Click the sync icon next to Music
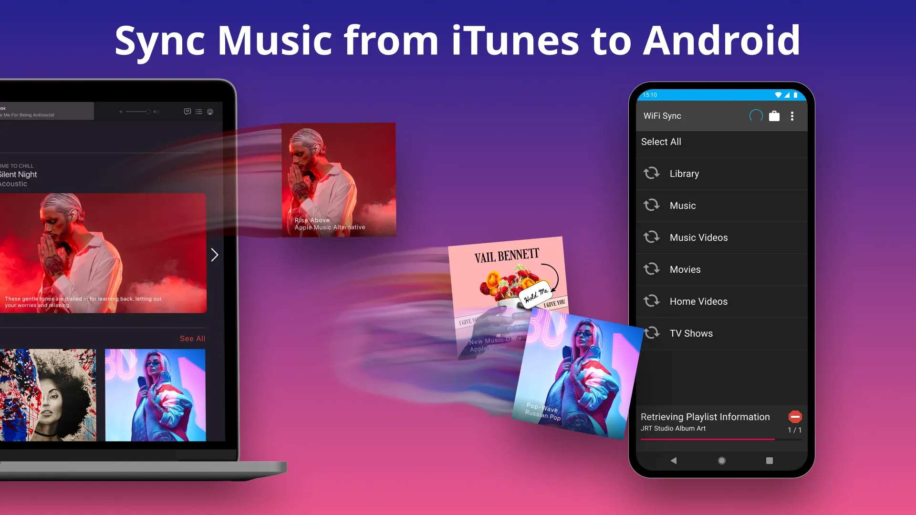 click(651, 205)
